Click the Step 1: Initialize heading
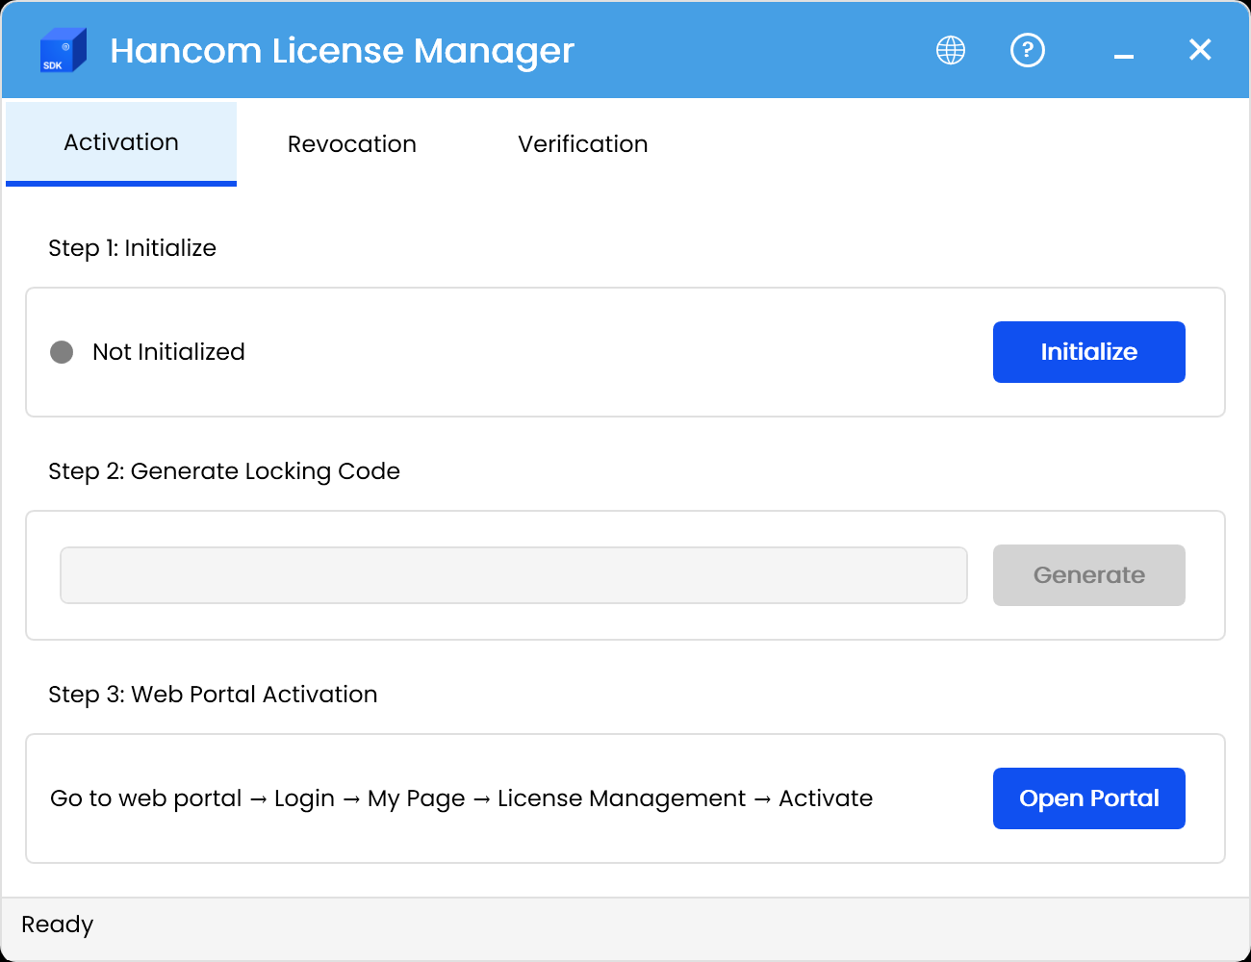Viewport: 1251px width, 962px height. [x=132, y=248]
